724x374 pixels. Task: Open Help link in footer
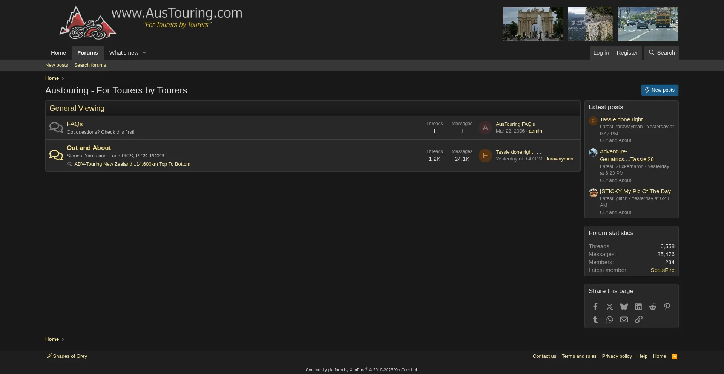642,356
